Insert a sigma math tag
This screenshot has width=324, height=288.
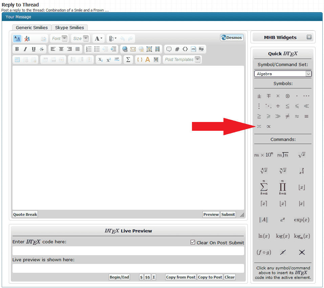[x=128, y=60]
